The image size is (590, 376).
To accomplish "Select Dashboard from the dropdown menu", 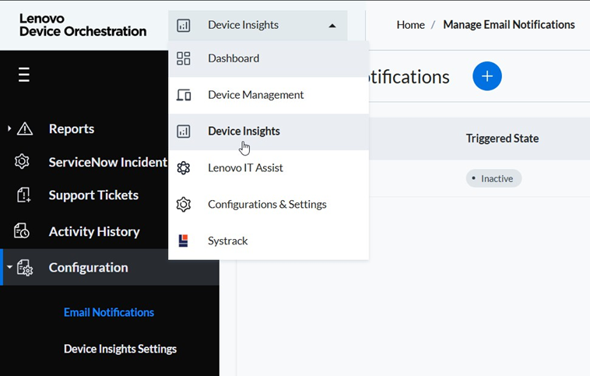I will [x=234, y=58].
